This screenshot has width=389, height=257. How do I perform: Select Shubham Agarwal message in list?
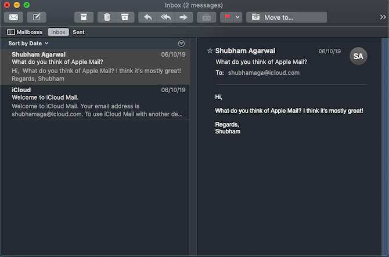pyautogui.click(x=95, y=67)
